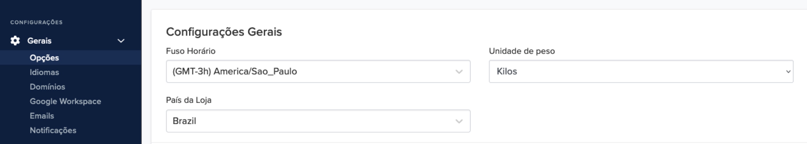Screen dimensions: 807x144
Task: Click the Unidade de peso dropdown arrow
Action: (788, 72)
